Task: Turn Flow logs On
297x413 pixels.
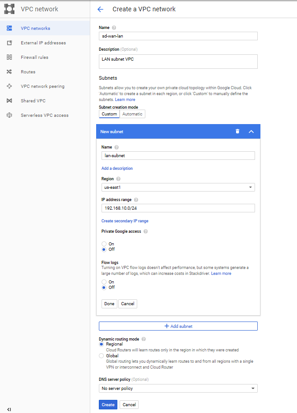Action: [x=104, y=282]
